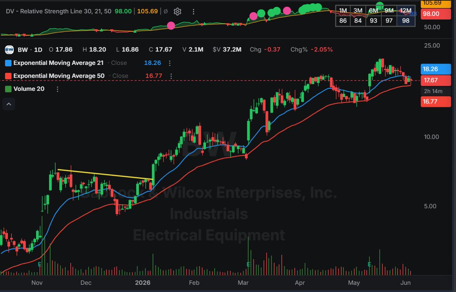
Task: Open the three-dot menu for Volume 20
Action: click(57, 89)
